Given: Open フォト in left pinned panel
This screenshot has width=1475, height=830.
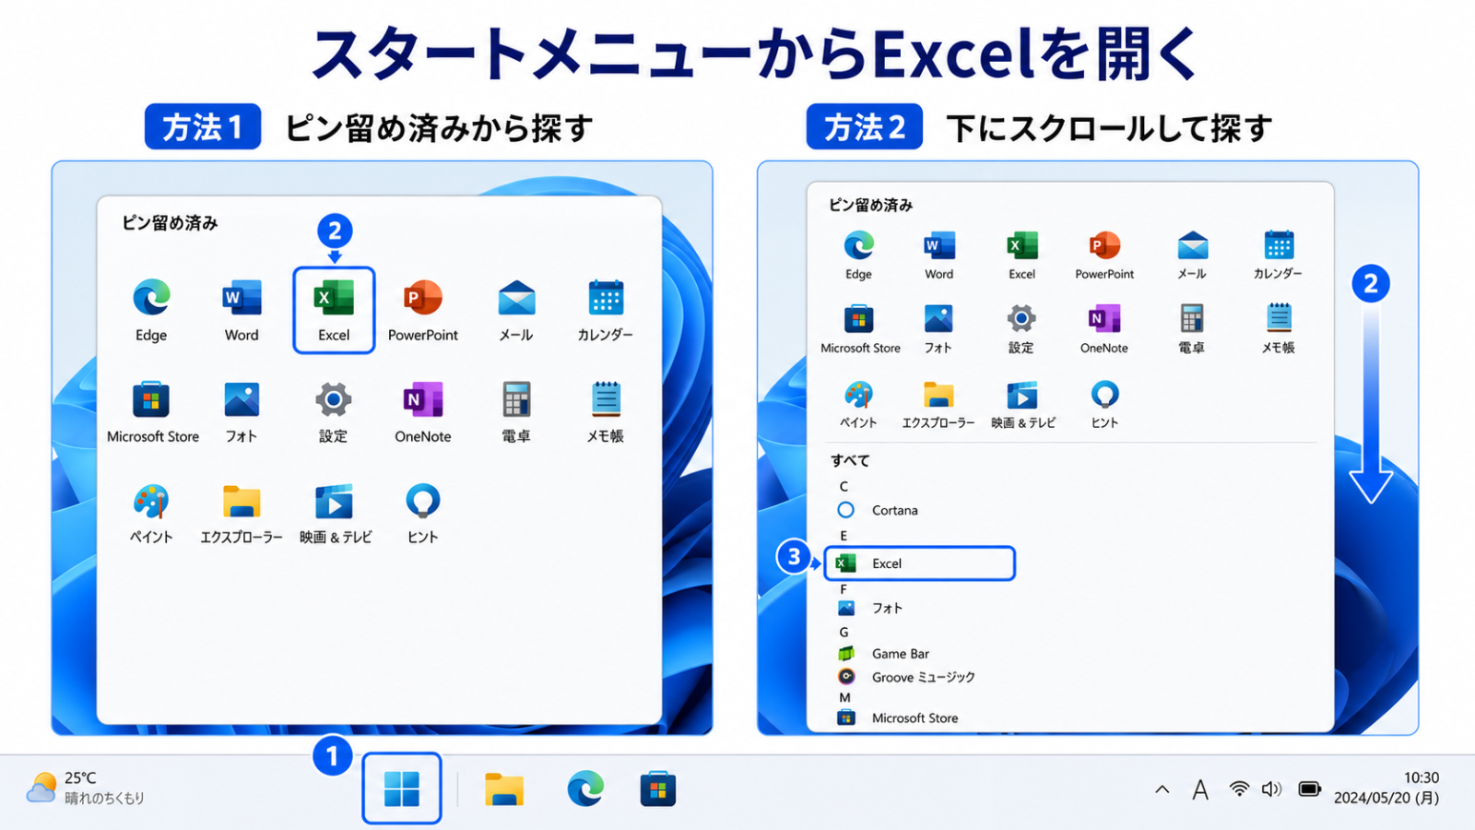Looking at the screenshot, I should 242,412.
